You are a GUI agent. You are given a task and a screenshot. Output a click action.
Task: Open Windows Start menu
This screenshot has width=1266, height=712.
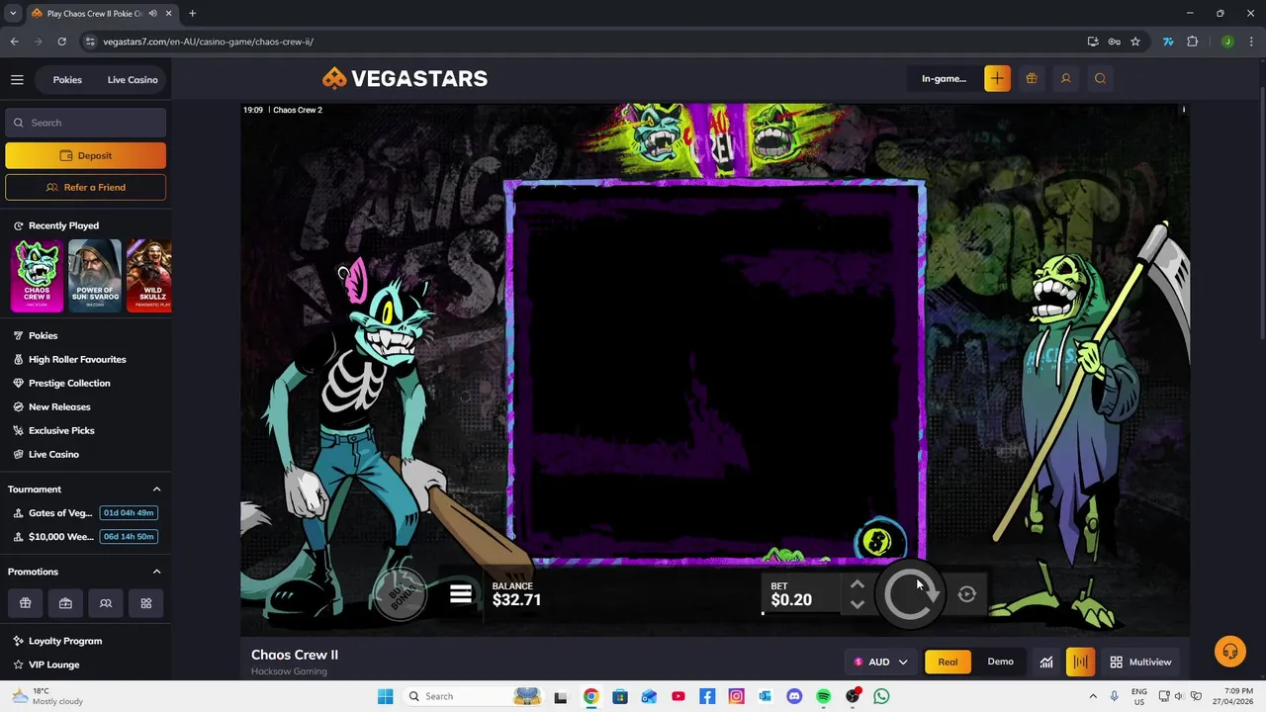click(385, 696)
